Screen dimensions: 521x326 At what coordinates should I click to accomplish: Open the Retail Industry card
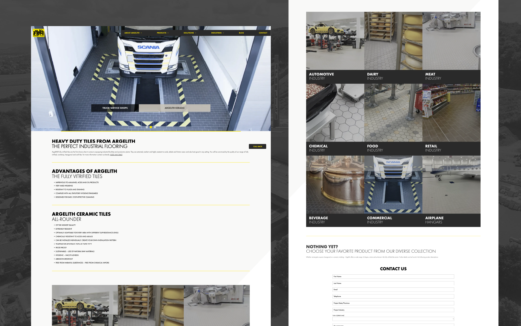point(451,120)
